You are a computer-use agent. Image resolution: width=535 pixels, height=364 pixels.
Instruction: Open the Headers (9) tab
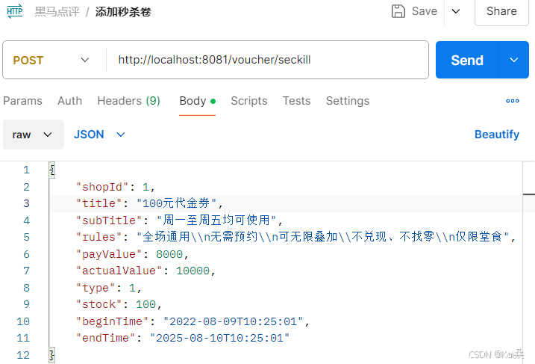[x=128, y=101]
